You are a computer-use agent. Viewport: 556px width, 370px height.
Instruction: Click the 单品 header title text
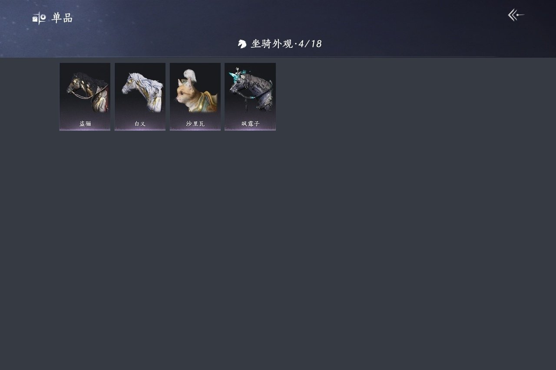[62, 18]
